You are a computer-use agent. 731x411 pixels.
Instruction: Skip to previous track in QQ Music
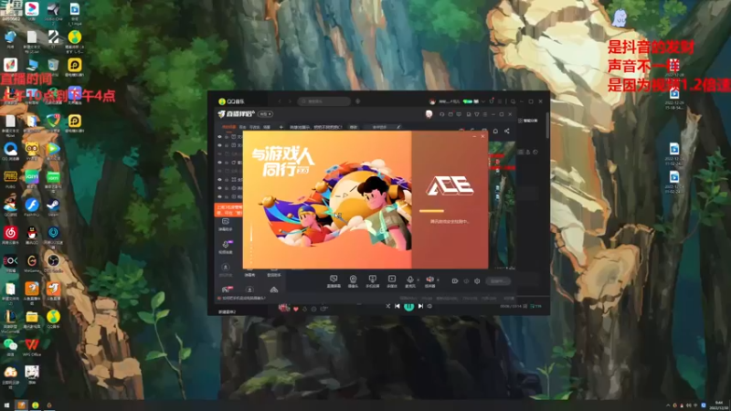[397, 306]
